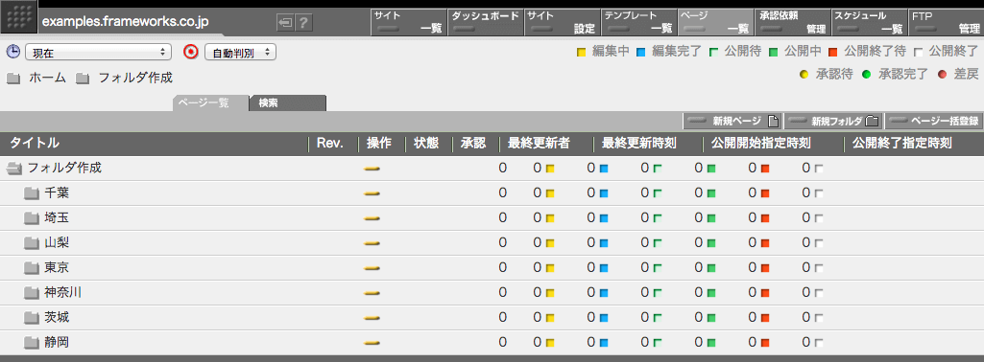
Task: Click the 新規ページ button
Action: tap(732, 121)
